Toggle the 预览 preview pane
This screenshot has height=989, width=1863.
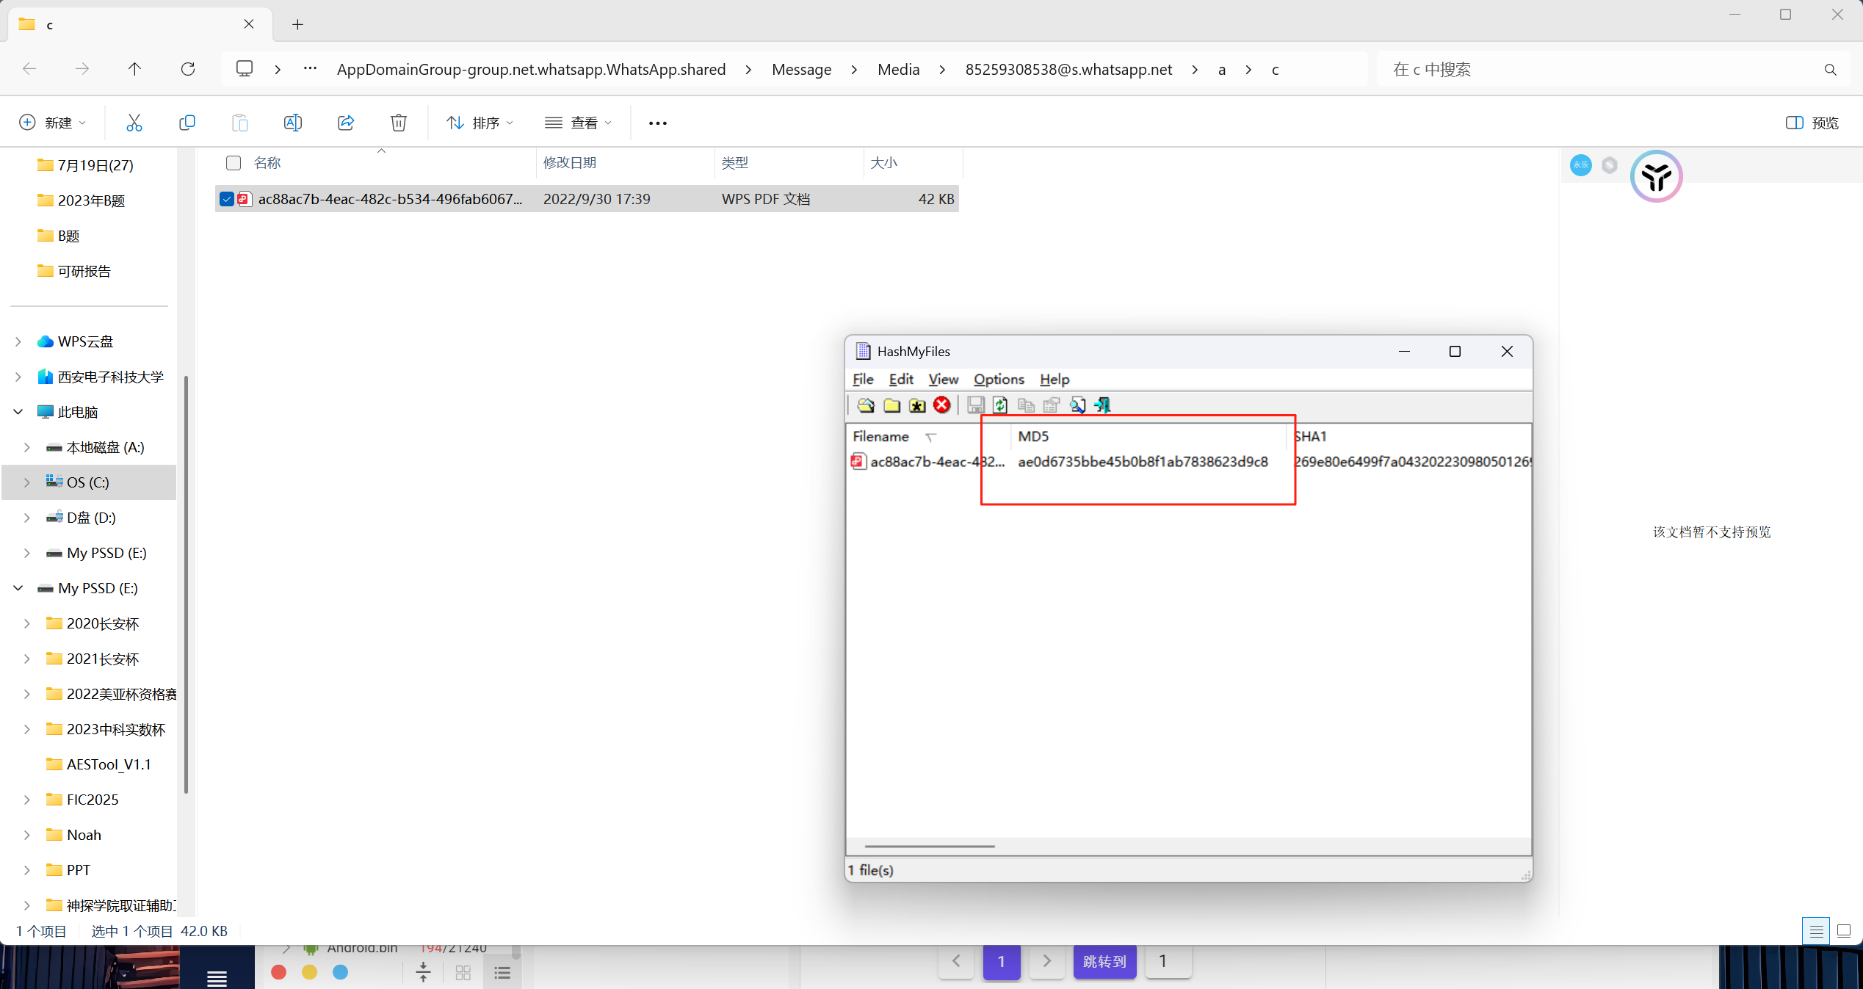(x=1812, y=123)
